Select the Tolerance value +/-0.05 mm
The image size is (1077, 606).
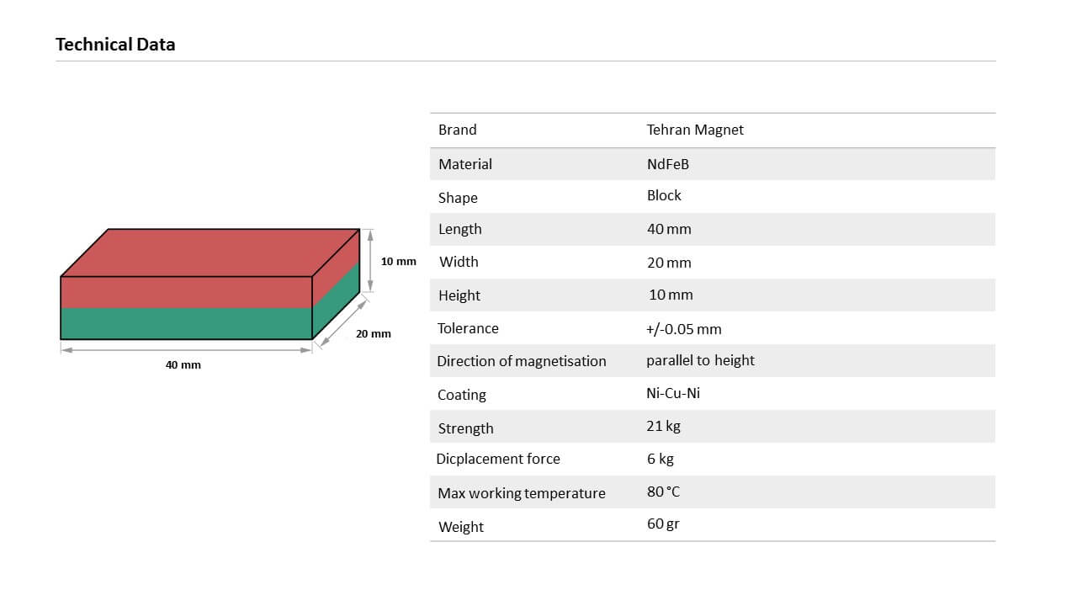pyautogui.click(x=684, y=329)
